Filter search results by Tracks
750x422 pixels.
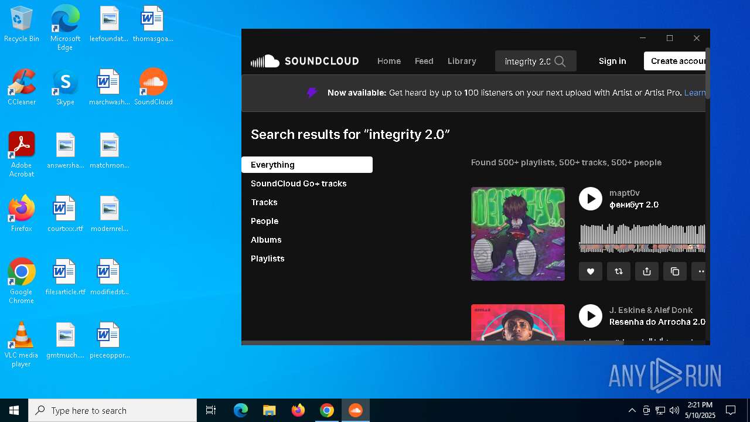(264, 202)
